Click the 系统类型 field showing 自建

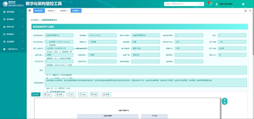[x=145, y=42]
